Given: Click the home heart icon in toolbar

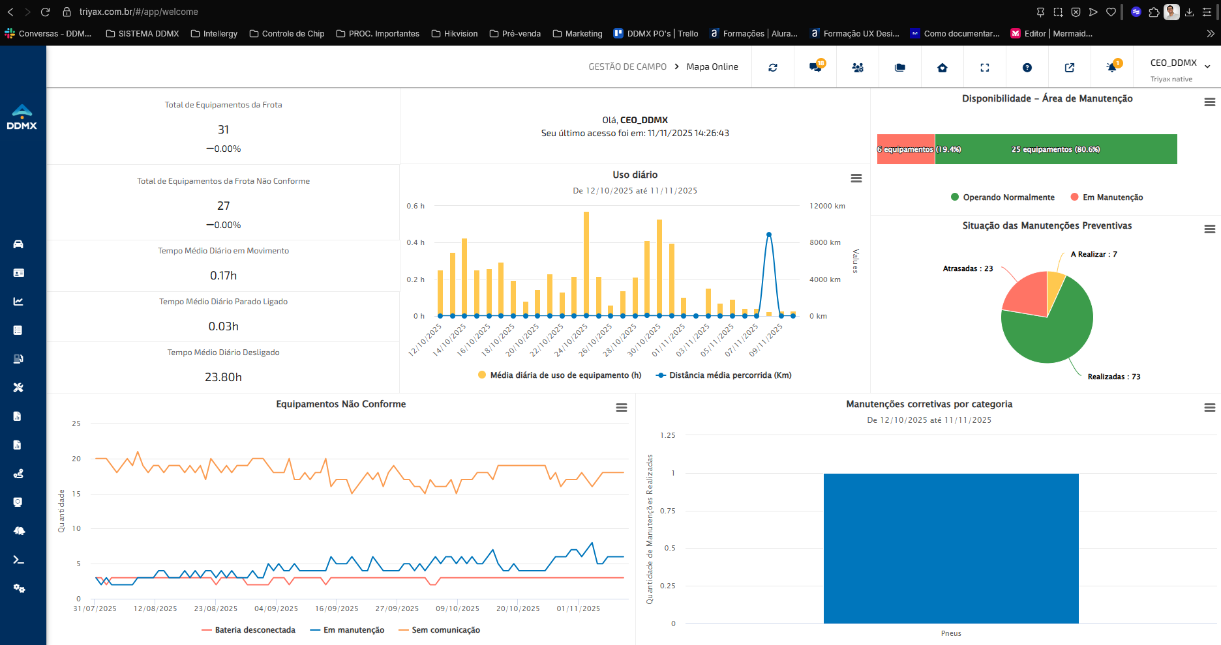Looking at the screenshot, I should pos(942,67).
